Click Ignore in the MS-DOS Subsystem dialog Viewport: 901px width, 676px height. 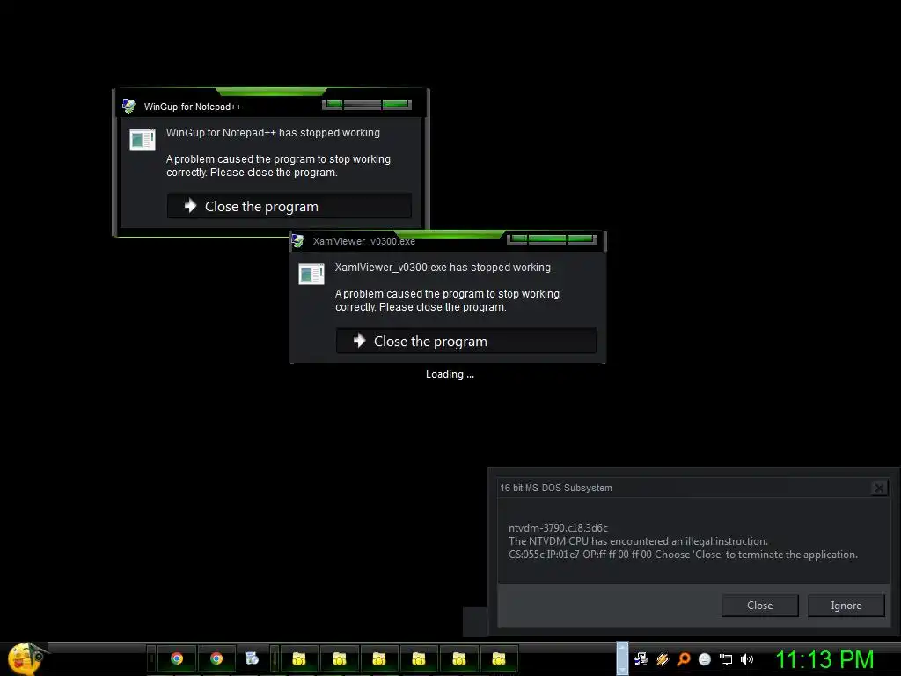tap(846, 606)
